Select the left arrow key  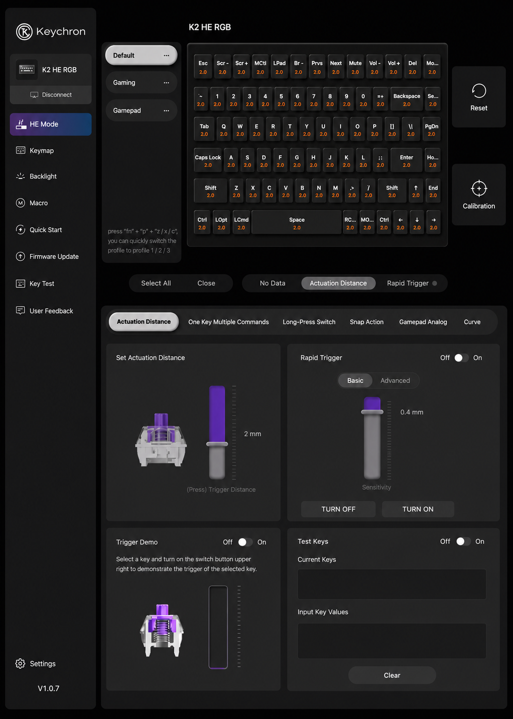400,223
